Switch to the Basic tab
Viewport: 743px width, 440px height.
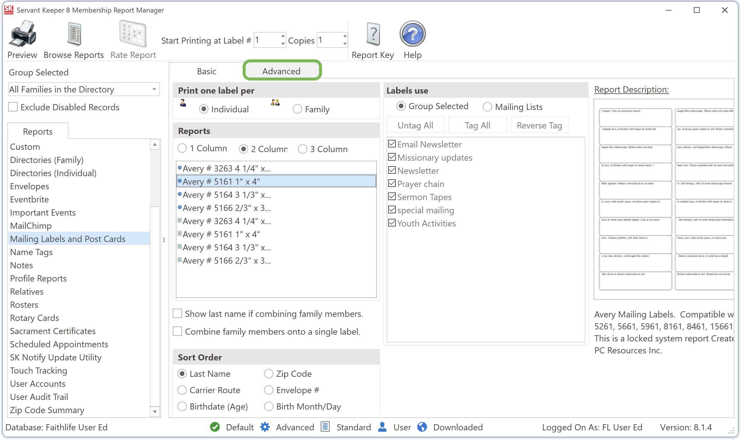point(207,71)
